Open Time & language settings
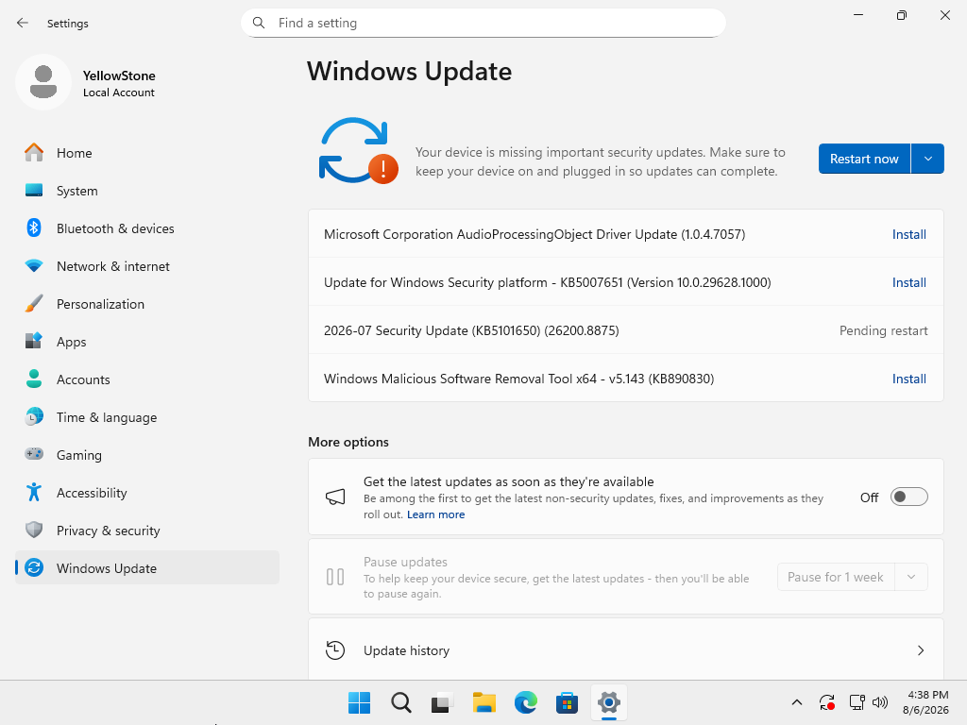This screenshot has height=725, width=967. click(x=147, y=416)
